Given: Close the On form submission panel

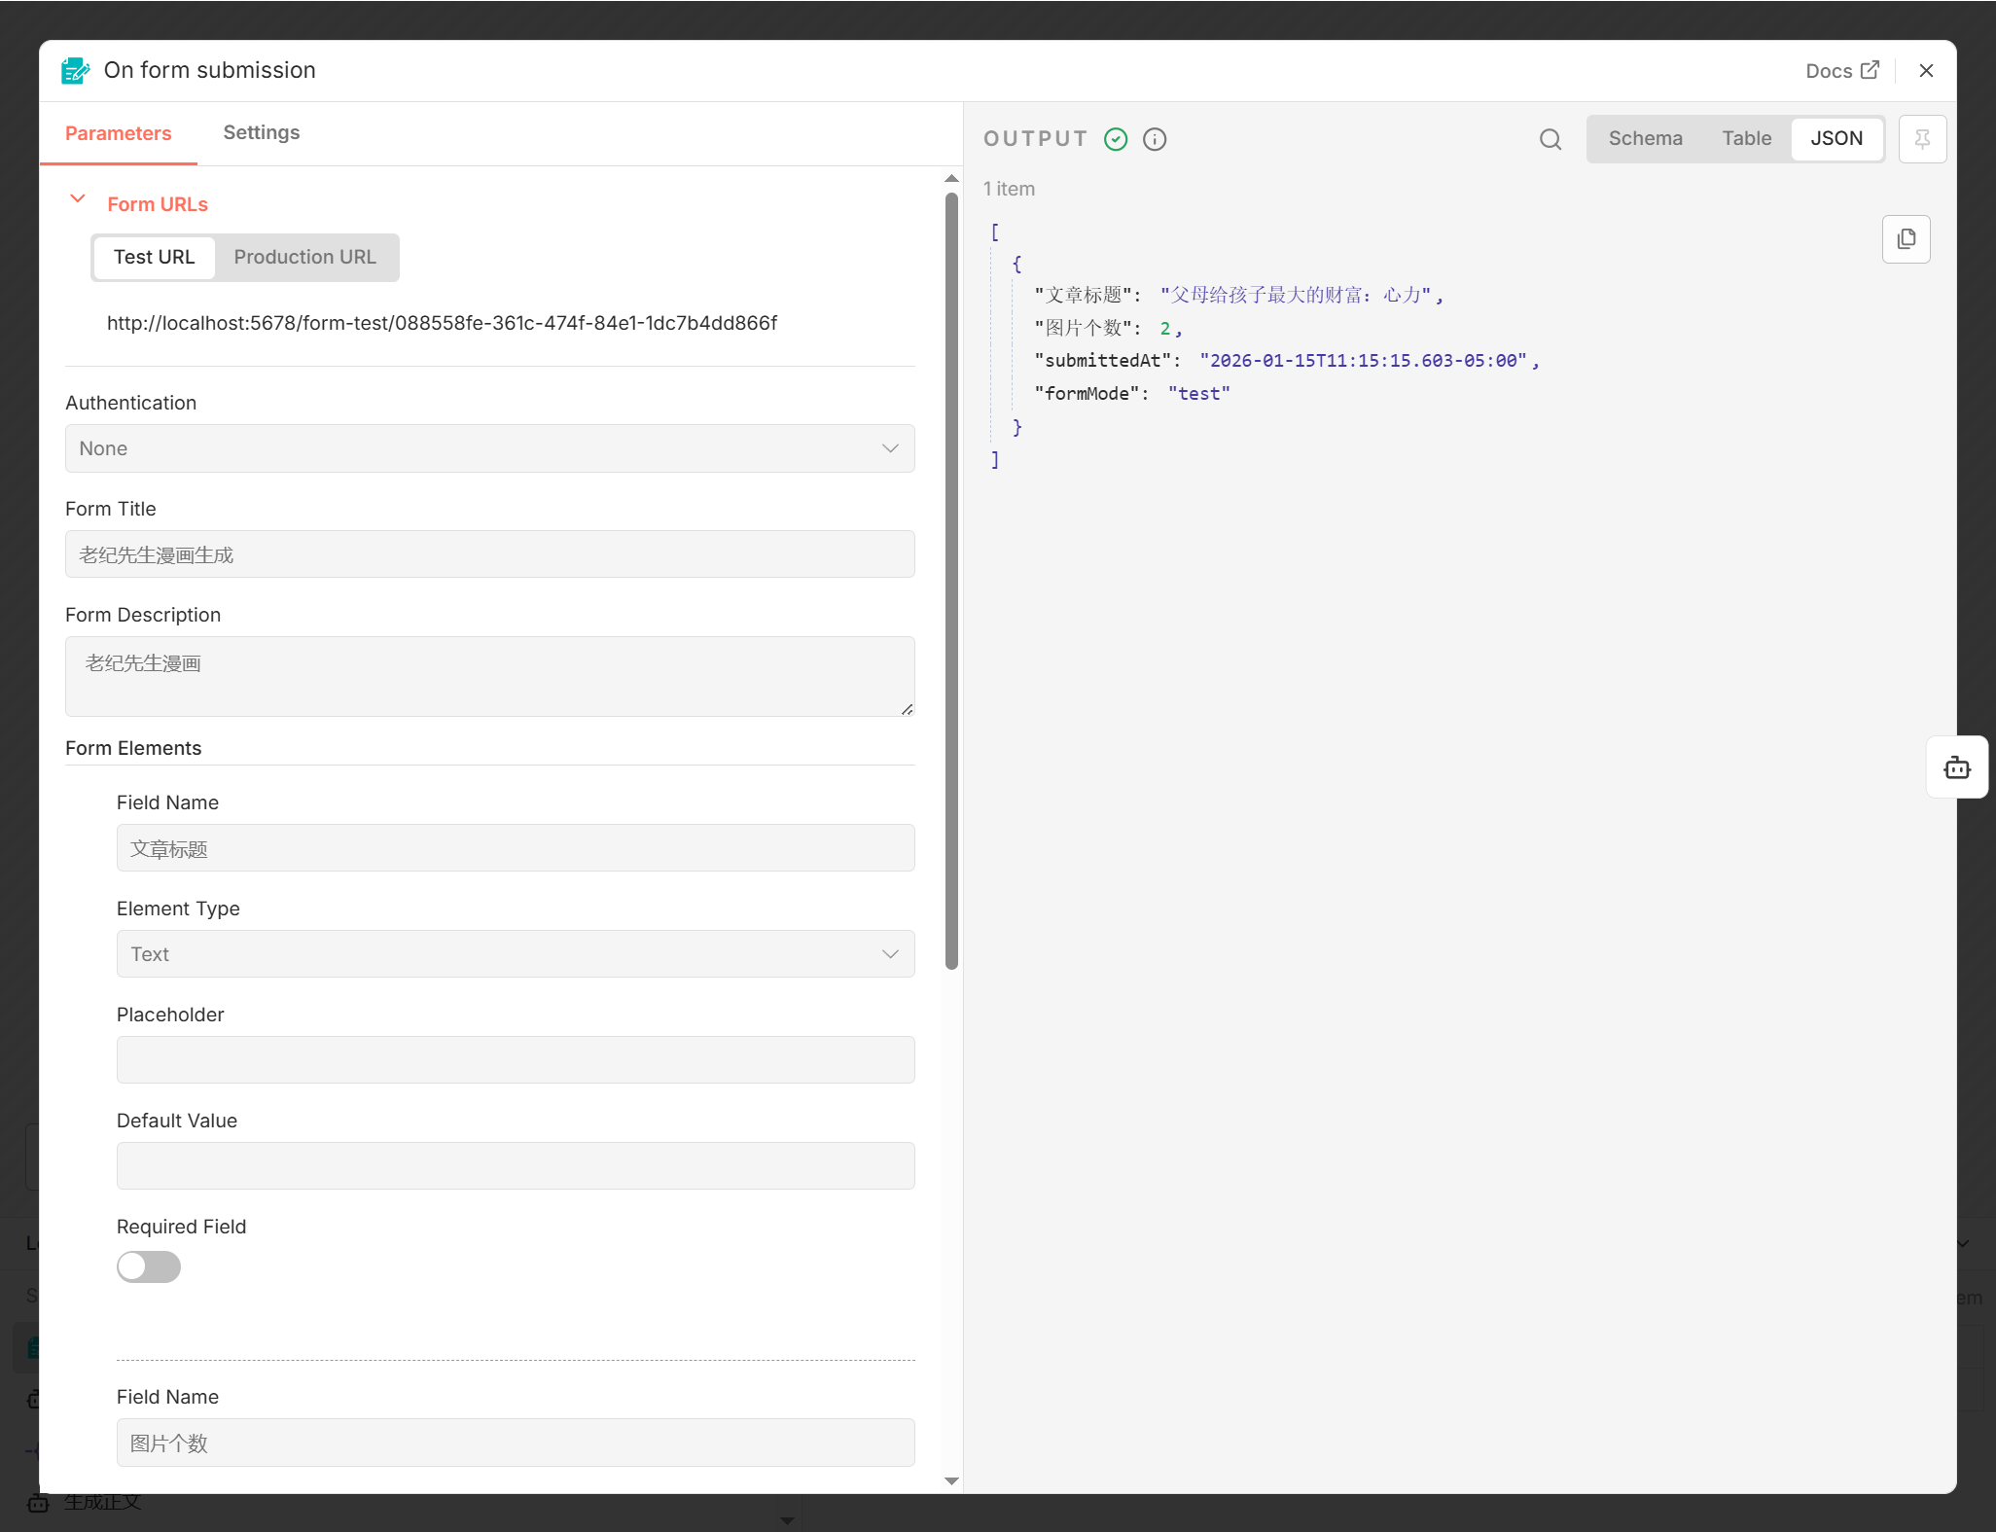Looking at the screenshot, I should point(1926,70).
